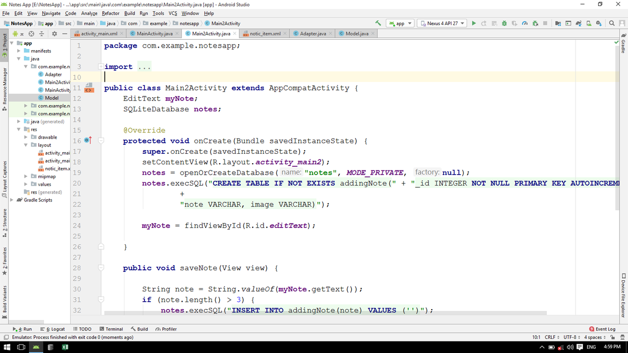The width and height of the screenshot is (628, 353).
Task: Click UTF-8 encoding in status bar
Action: point(571,337)
